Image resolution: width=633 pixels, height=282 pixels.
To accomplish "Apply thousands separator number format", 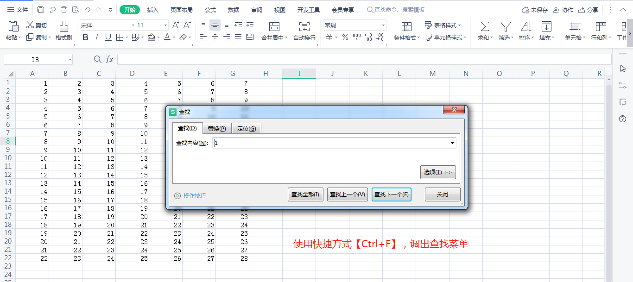I will point(357,38).
